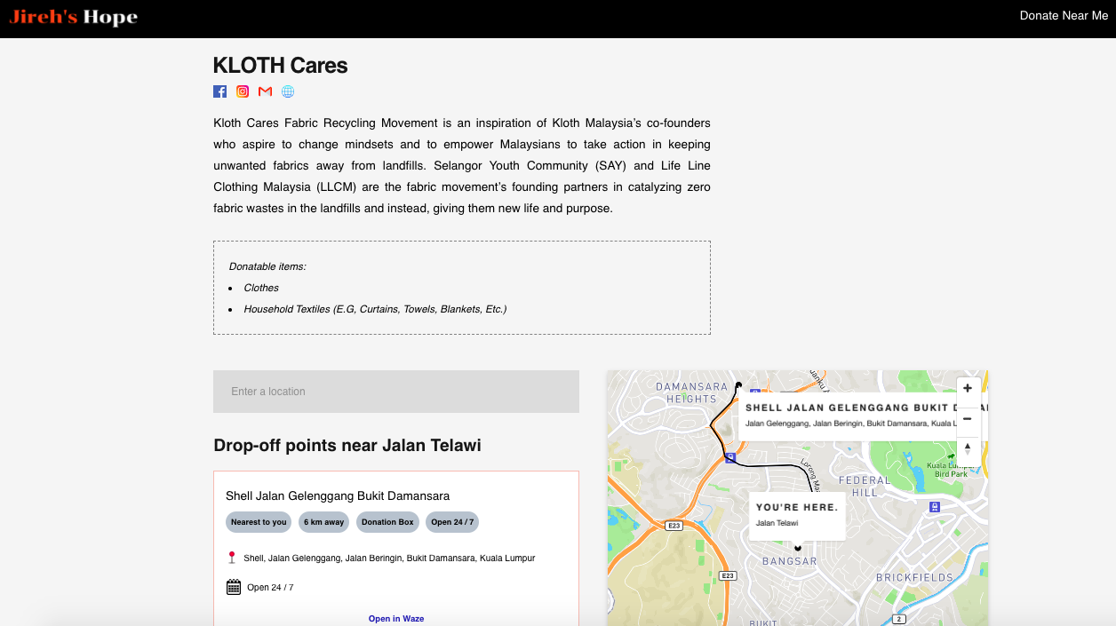1116x626 pixels.
Task: Open KLOTH Cares Instagram icon
Action: [x=243, y=91]
